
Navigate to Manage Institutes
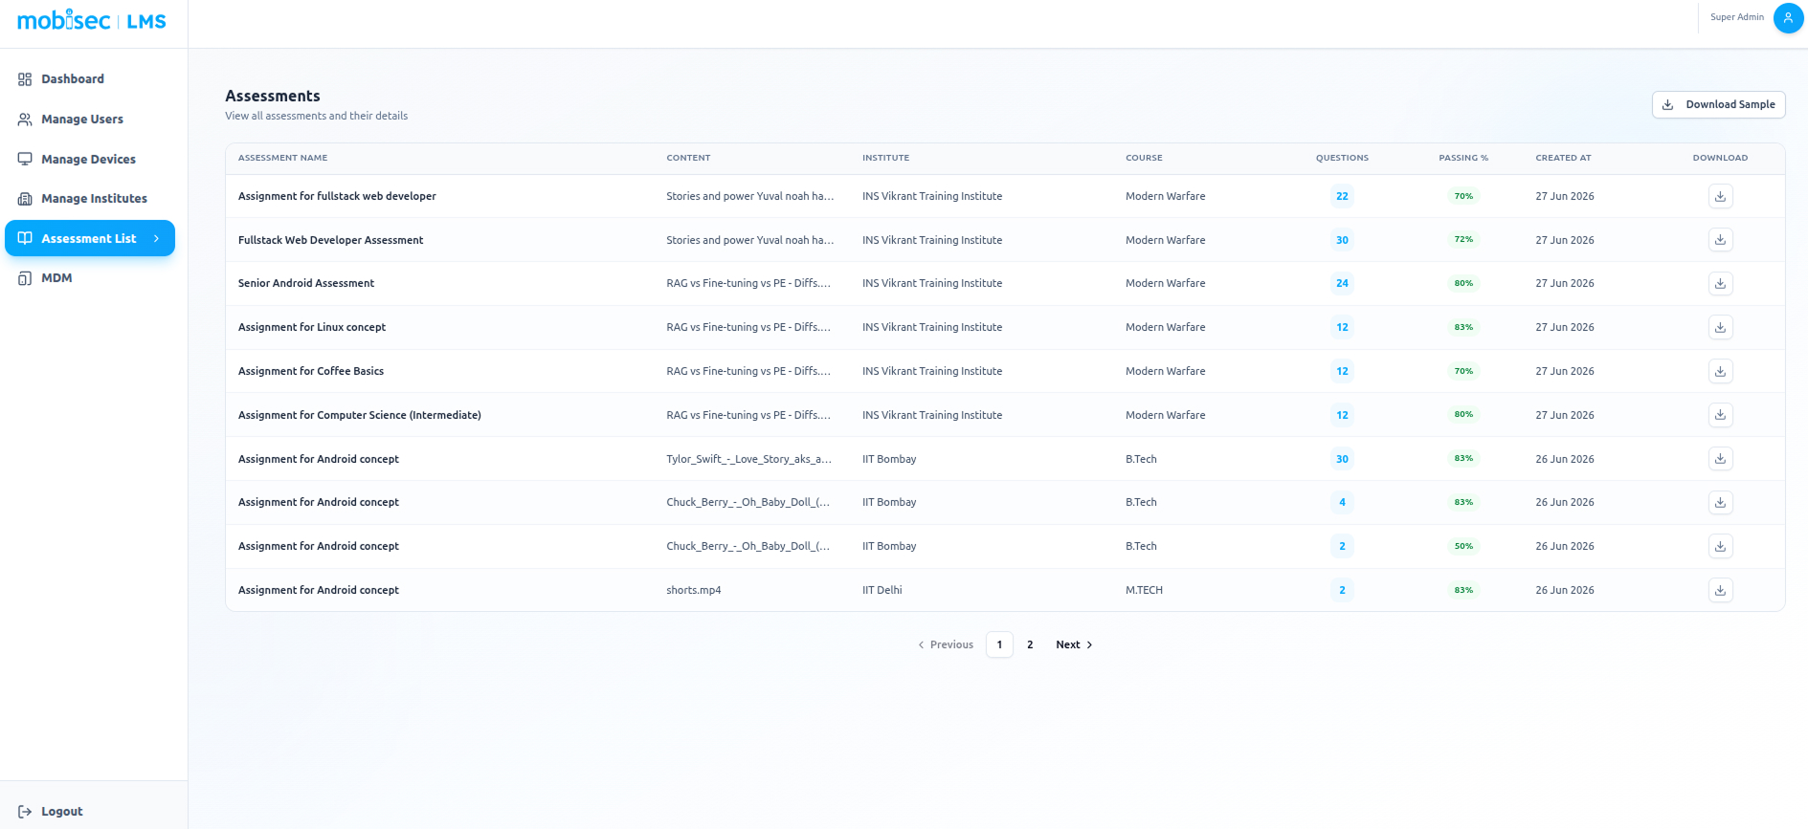pyautogui.click(x=94, y=199)
